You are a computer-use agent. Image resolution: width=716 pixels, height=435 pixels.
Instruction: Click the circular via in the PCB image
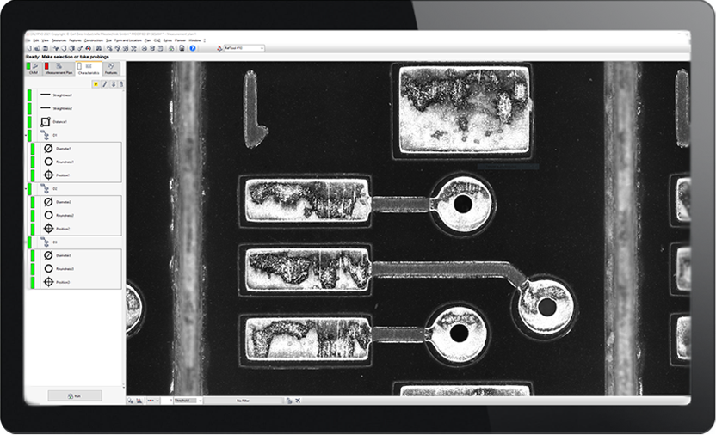[x=462, y=204]
